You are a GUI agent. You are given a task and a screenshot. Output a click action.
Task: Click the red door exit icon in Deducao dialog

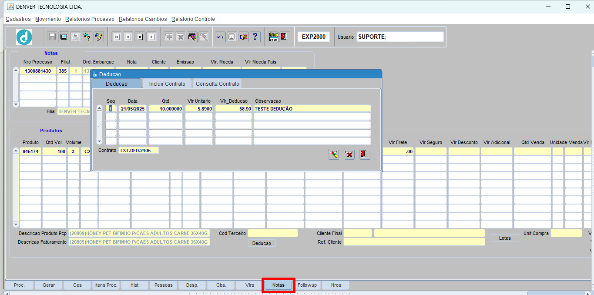(365, 154)
